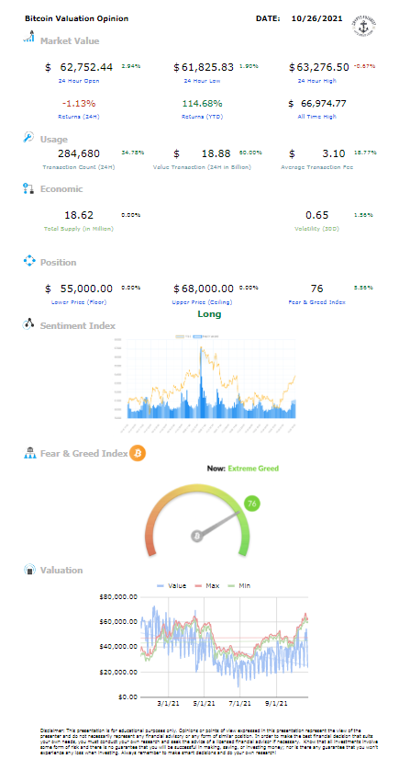Viewport: 410px width, 770px height.
Task: Toggle the Value series in Valuation legend
Action: [172, 585]
